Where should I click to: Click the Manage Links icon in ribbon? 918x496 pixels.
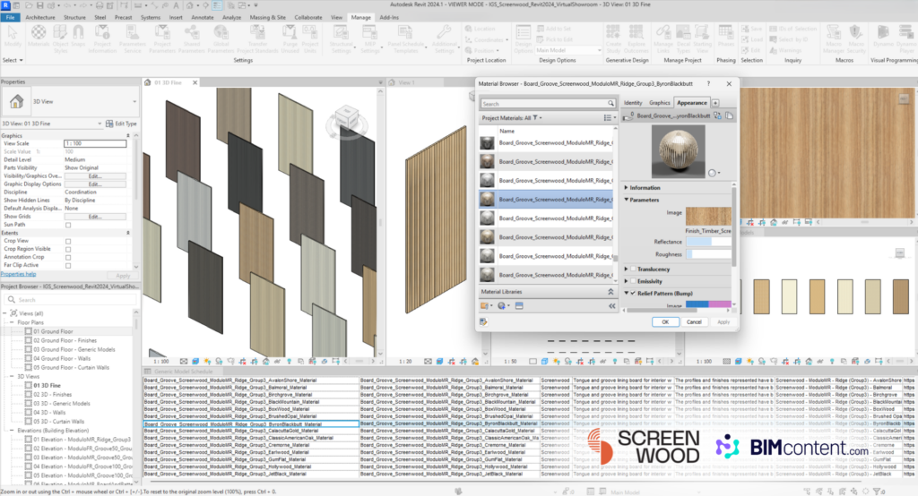pos(663,32)
